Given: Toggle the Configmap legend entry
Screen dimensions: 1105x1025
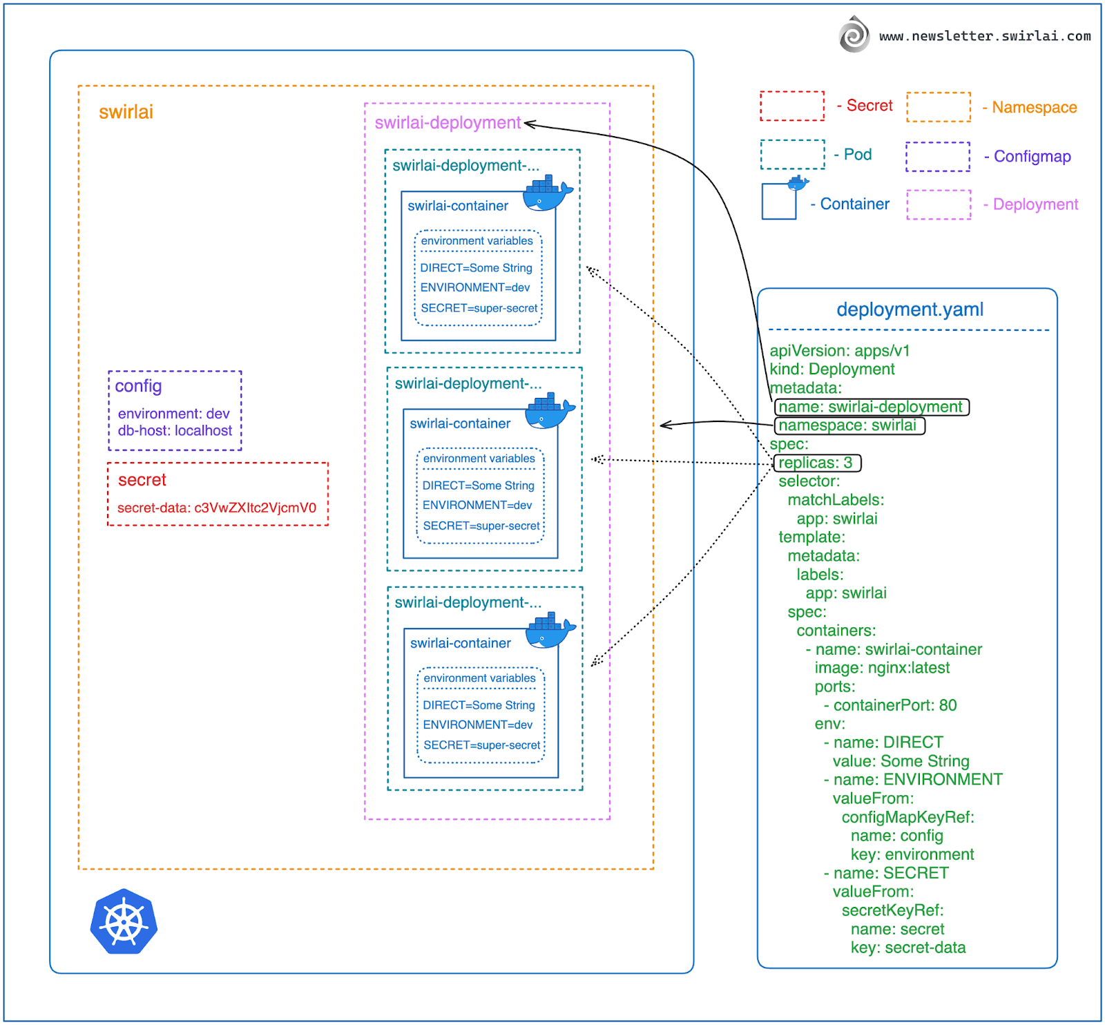Looking at the screenshot, I should [x=938, y=157].
